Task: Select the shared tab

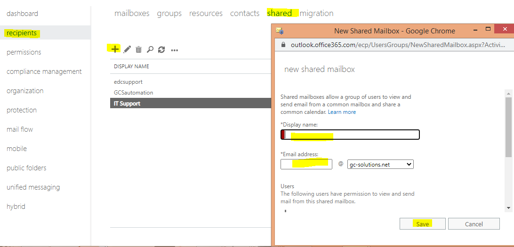Action: pos(279,13)
